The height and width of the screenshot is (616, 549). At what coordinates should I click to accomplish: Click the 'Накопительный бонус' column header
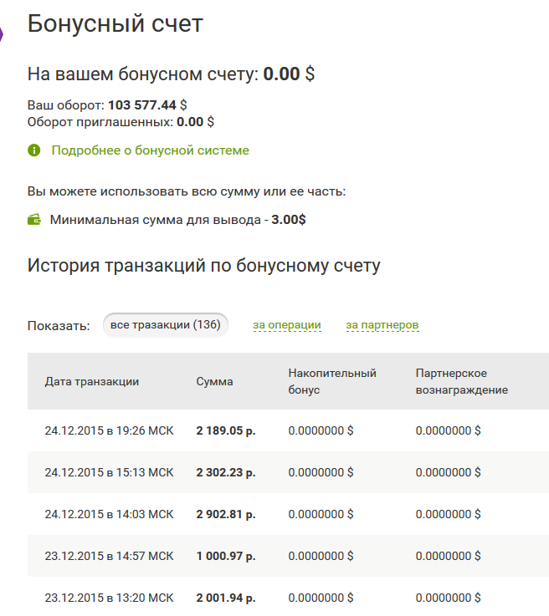[332, 381]
